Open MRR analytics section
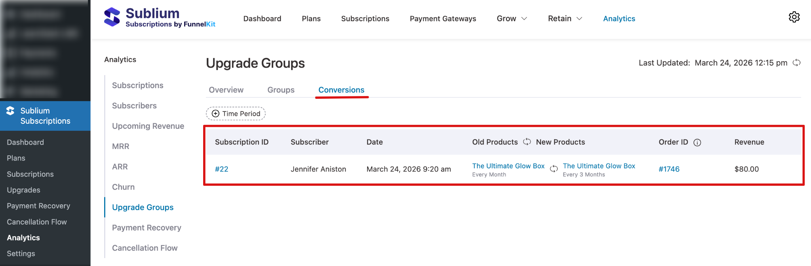The image size is (811, 266). click(120, 146)
